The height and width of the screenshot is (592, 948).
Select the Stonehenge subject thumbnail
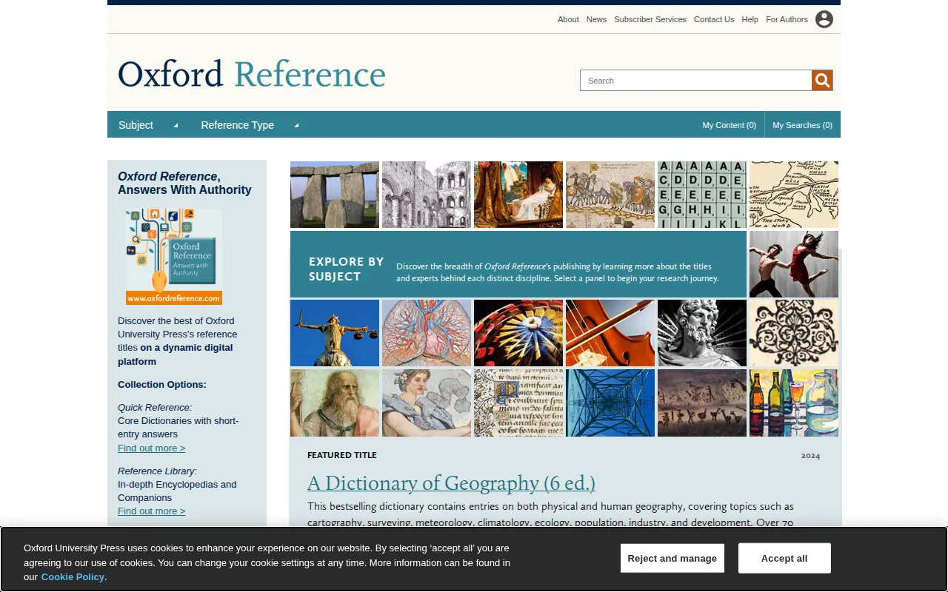coord(335,195)
